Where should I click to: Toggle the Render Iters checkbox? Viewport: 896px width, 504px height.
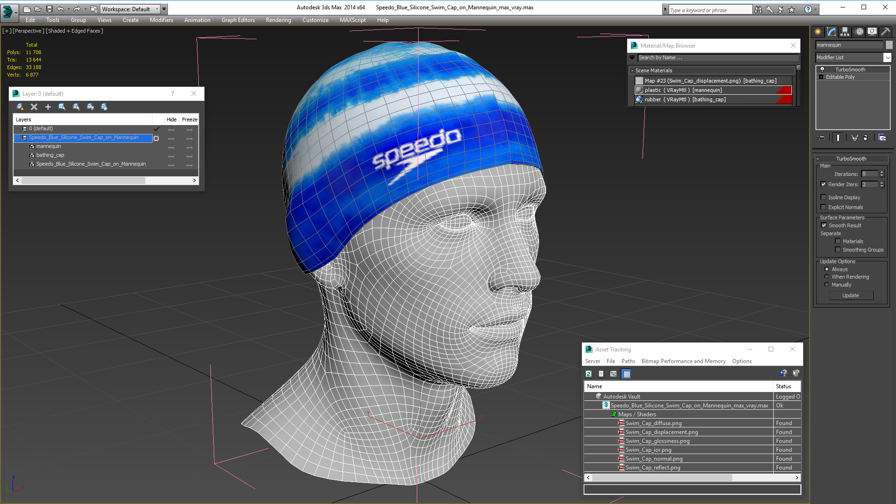click(824, 184)
